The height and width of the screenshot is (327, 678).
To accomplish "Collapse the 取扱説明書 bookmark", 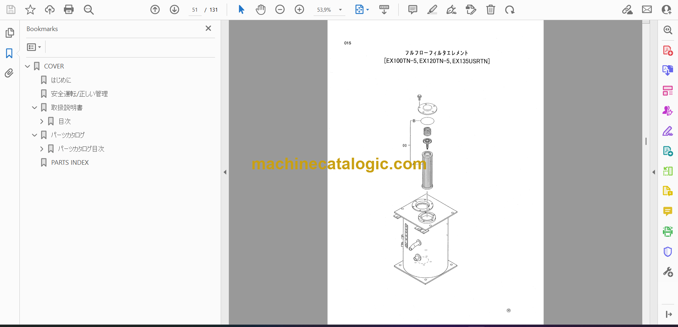I will point(35,108).
